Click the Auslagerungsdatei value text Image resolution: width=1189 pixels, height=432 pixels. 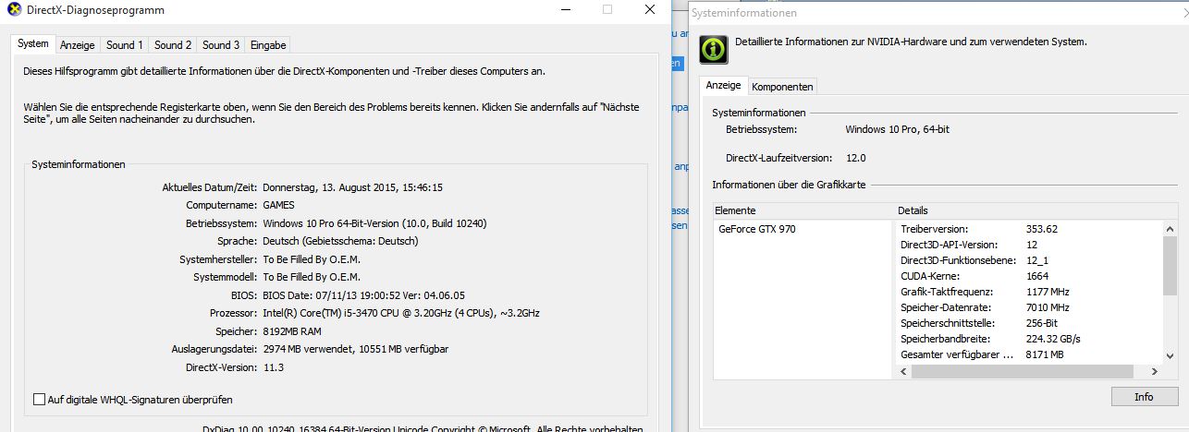point(357,349)
